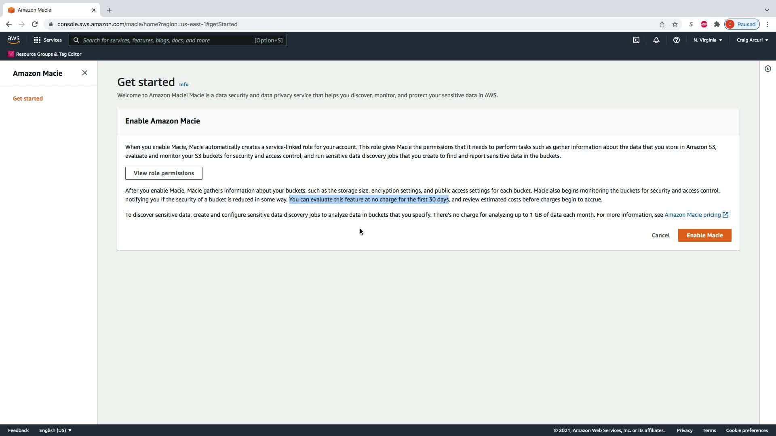Expand the N. Virginia region dropdown
The width and height of the screenshot is (776, 436).
coord(708,40)
